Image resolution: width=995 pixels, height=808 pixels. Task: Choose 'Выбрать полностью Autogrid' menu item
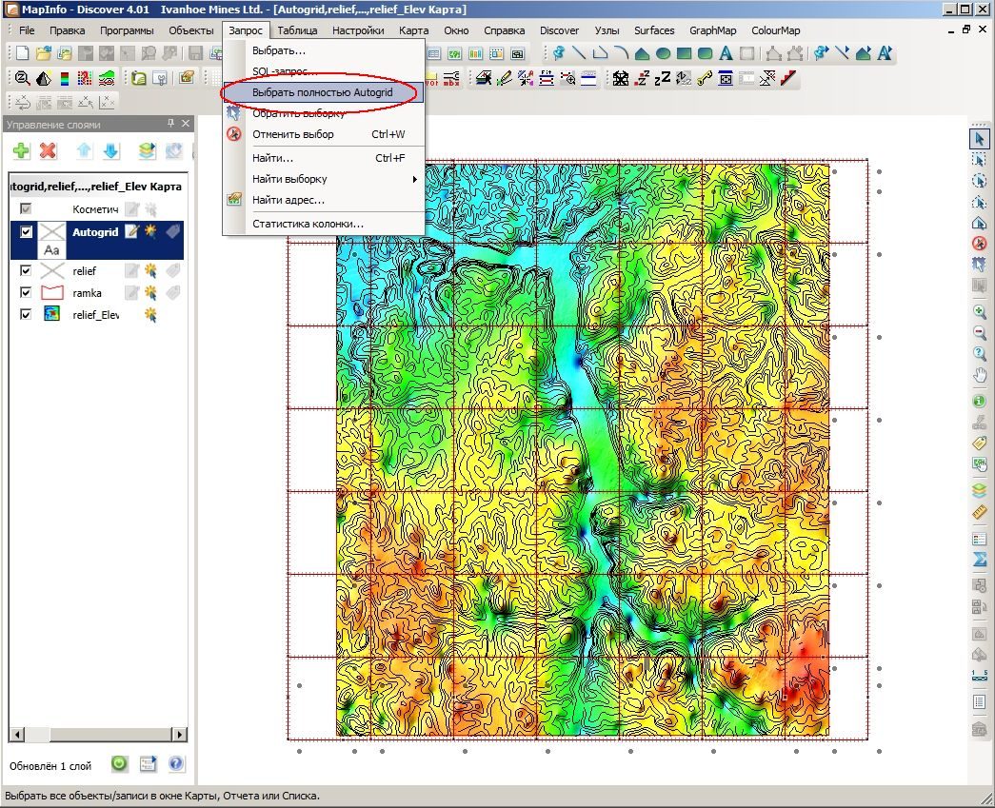point(323,92)
